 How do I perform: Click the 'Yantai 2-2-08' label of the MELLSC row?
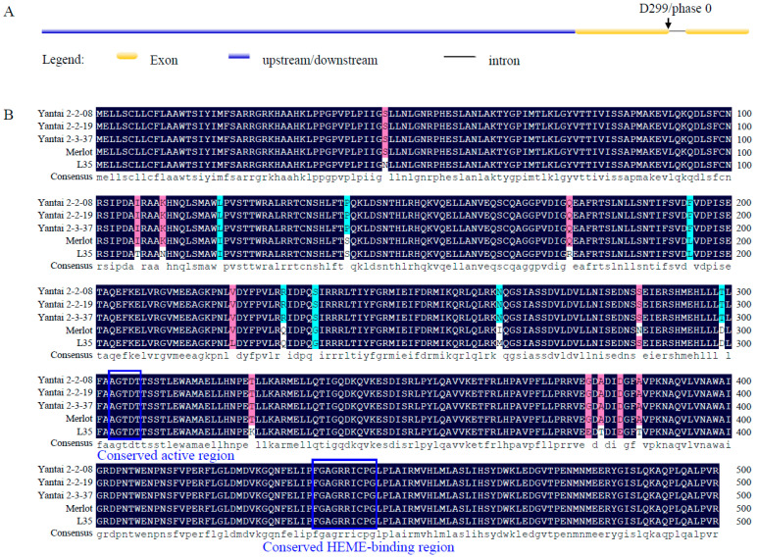[65, 114]
